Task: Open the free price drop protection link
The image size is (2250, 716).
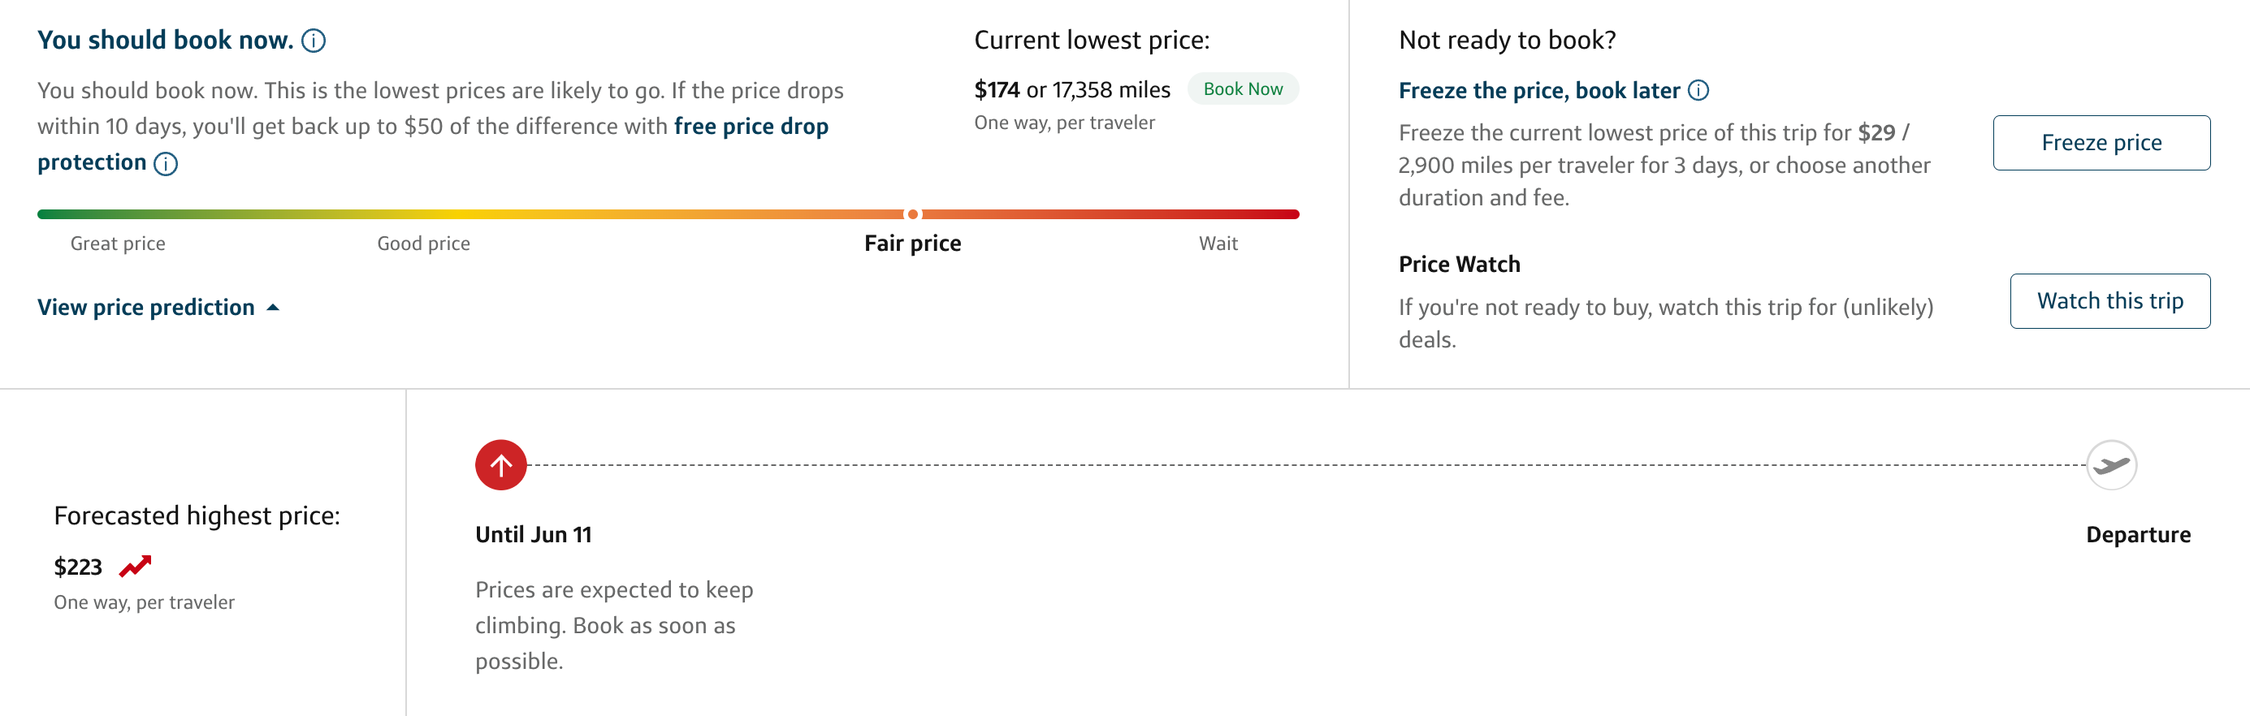Action: 751,127
